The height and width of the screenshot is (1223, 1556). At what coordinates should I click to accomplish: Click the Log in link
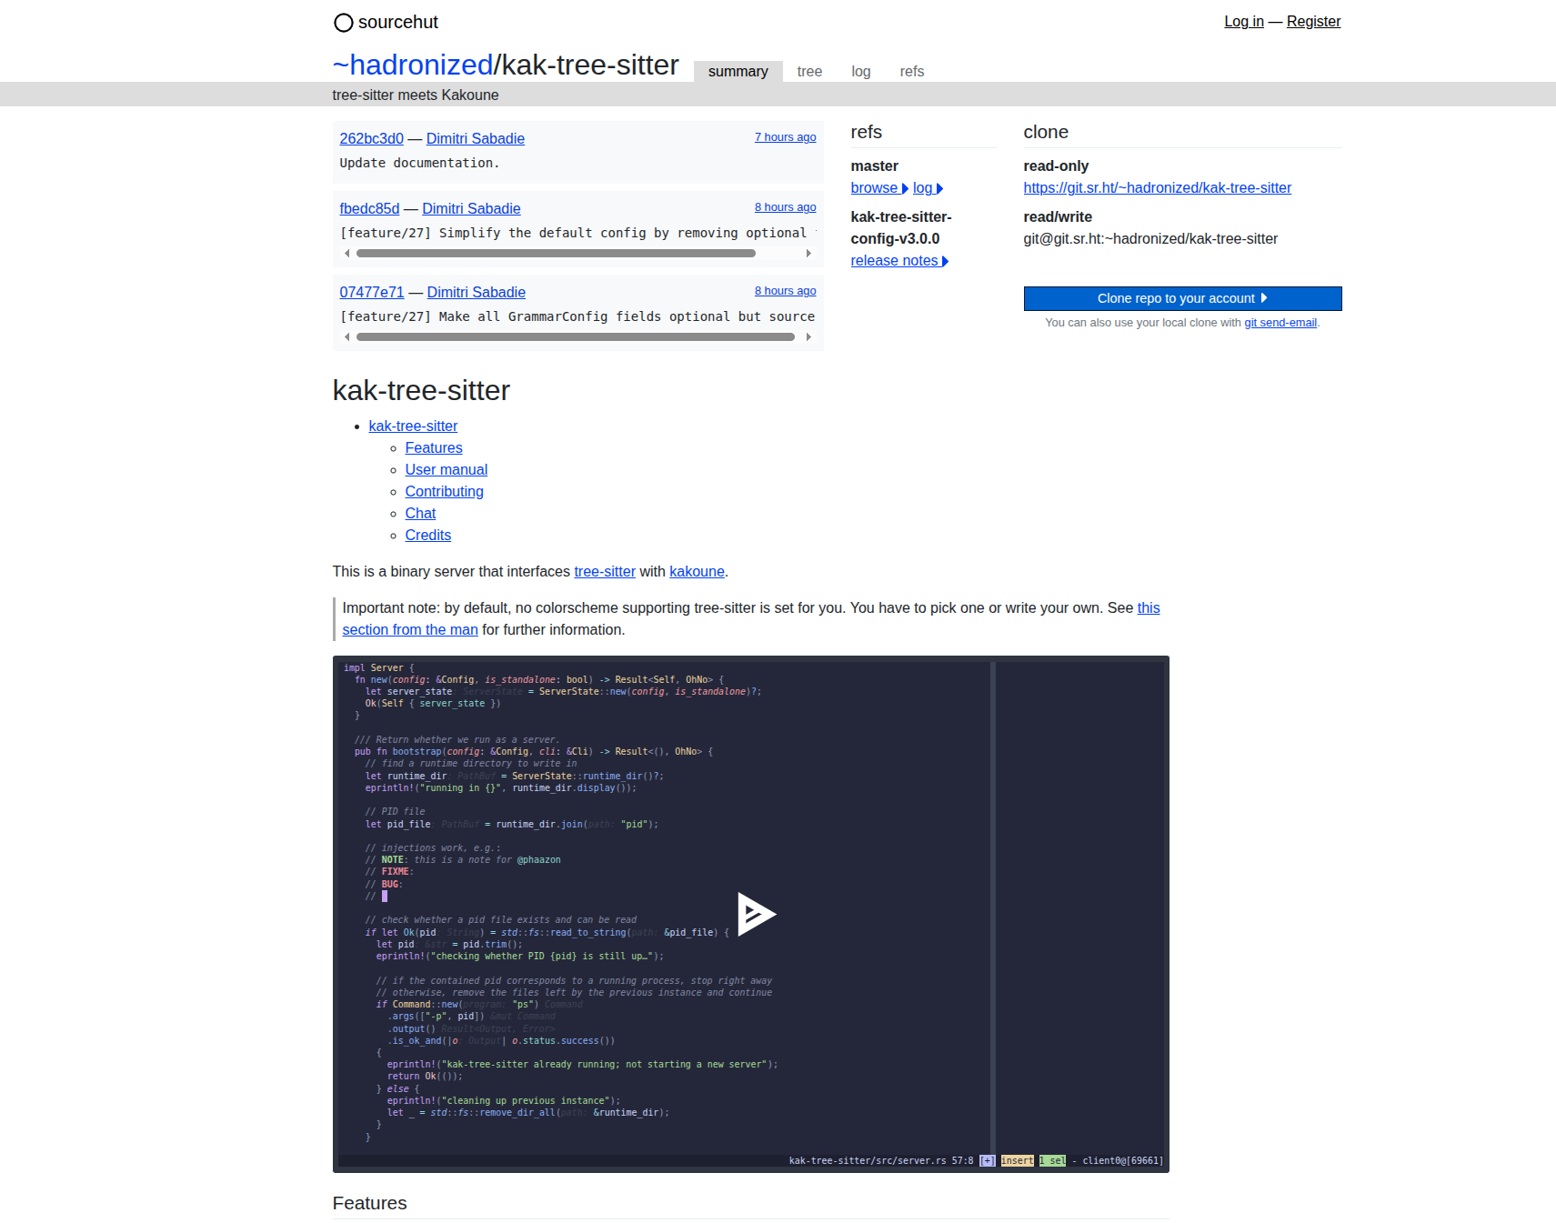[x=1243, y=22]
